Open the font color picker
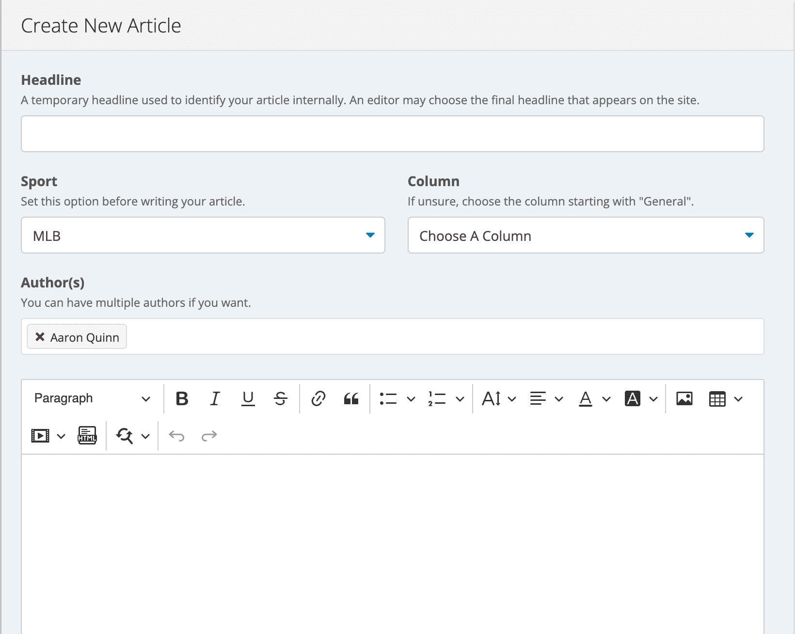Screen dimensions: 795x634 coord(586,398)
